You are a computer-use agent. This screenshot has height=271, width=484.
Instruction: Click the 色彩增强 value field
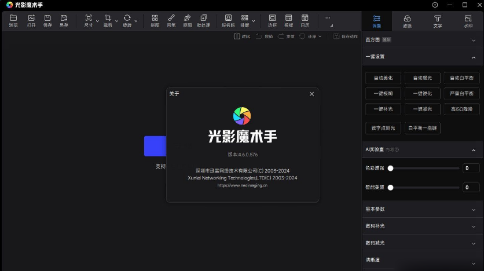tap(471, 169)
